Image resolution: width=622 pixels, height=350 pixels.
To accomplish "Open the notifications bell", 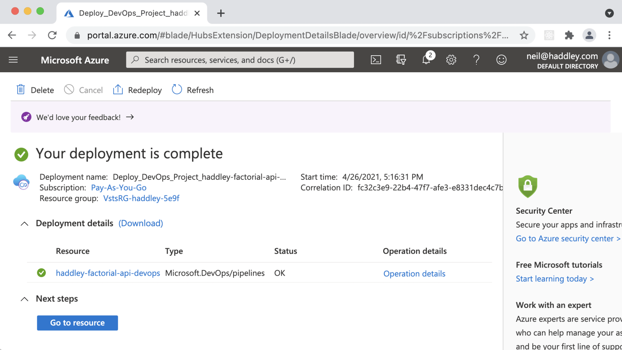I will pos(426,60).
